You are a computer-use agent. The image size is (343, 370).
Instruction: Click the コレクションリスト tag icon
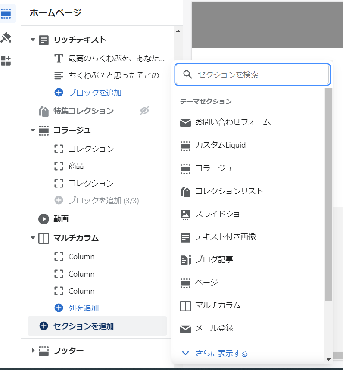(185, 192)
